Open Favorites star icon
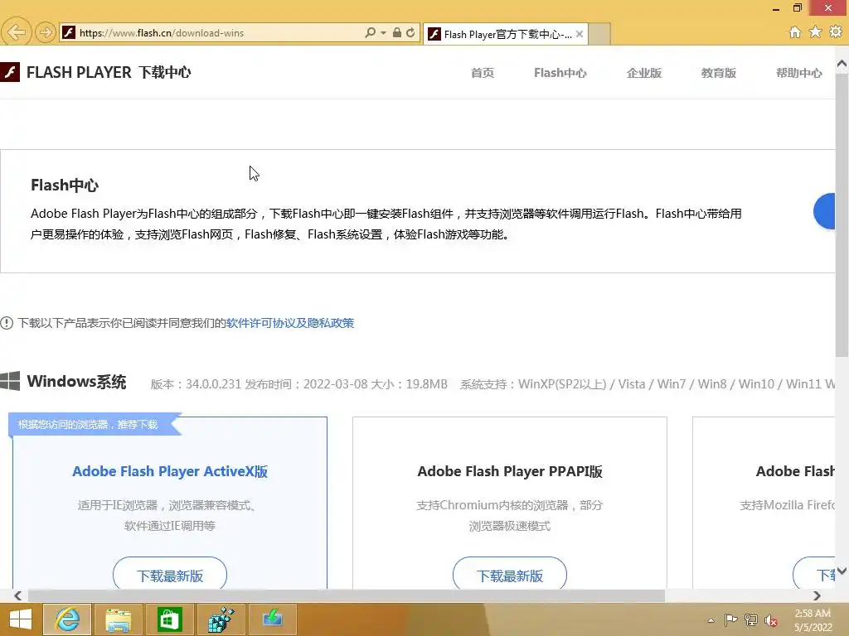This screenshot has width=849, height=636. [815, 32]
